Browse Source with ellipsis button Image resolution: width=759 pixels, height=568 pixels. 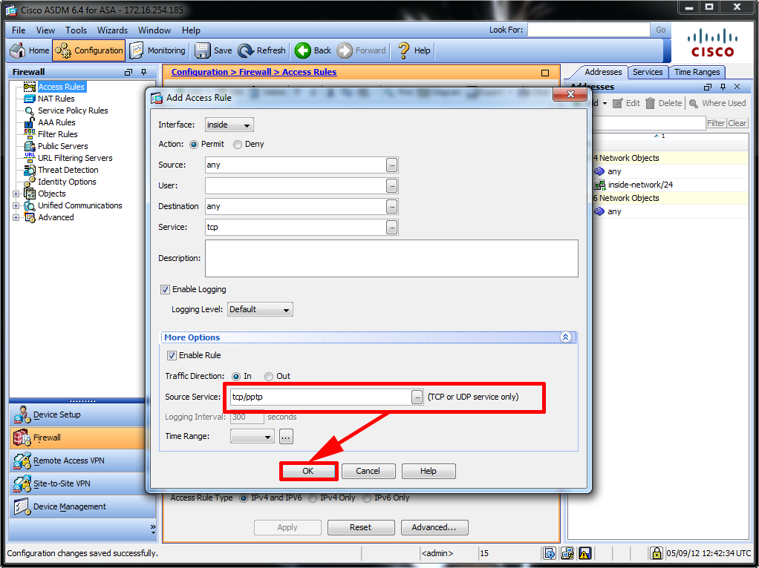[x=392, y=165]
